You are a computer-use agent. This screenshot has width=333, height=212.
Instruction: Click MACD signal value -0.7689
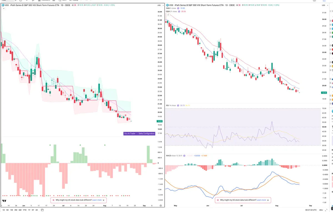(204, 156)
